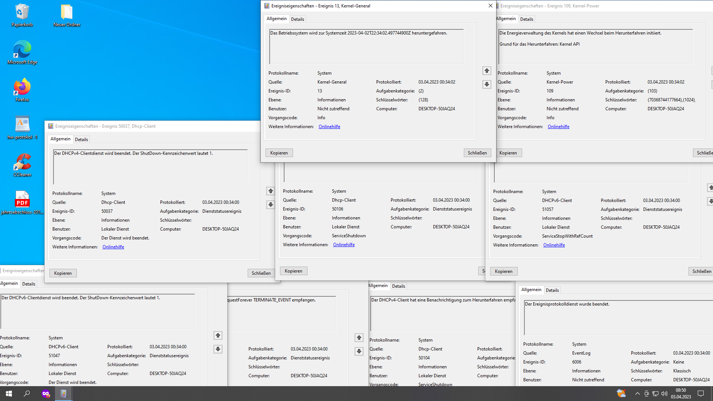
Task: Click the Windows search icon
Action: (x=27, y=393)
